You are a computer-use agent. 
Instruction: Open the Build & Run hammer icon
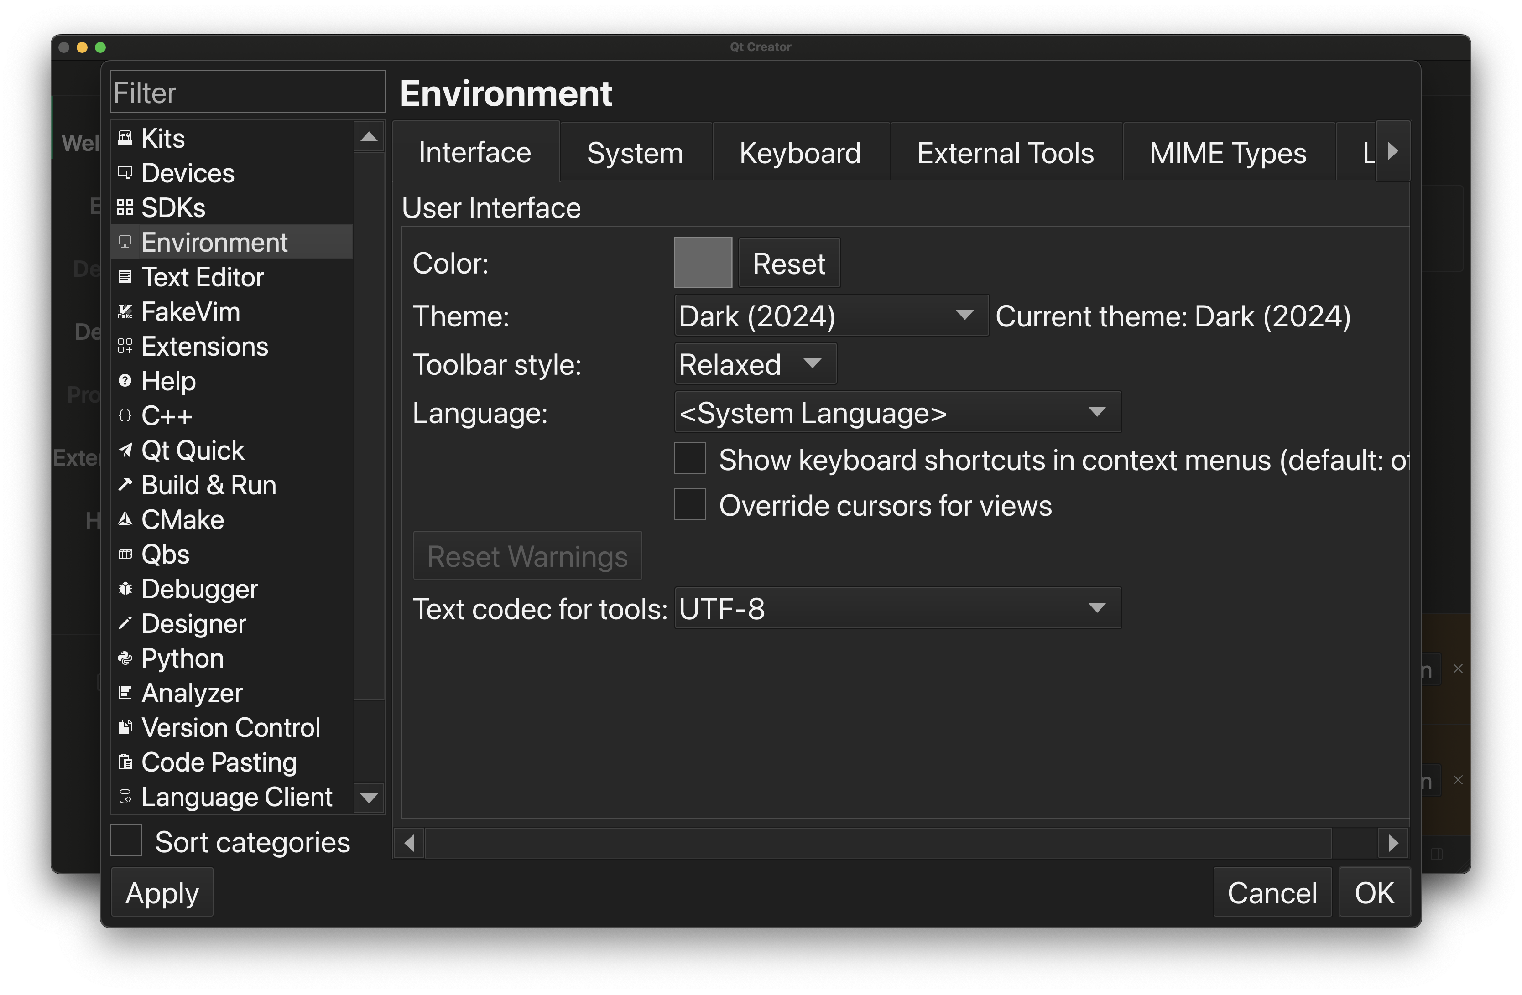(125, 485)
